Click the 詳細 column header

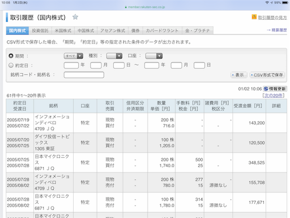click(276, 106)
